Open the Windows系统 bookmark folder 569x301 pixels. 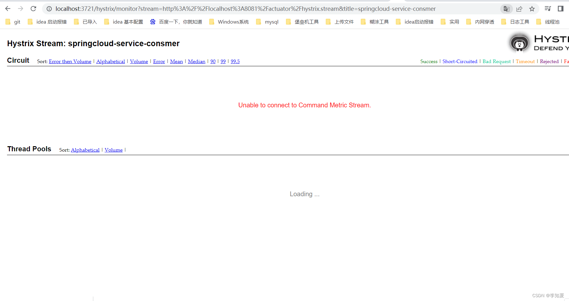tap(229, 22)
